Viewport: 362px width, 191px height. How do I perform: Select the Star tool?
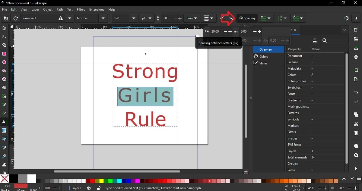pos(4,70)
